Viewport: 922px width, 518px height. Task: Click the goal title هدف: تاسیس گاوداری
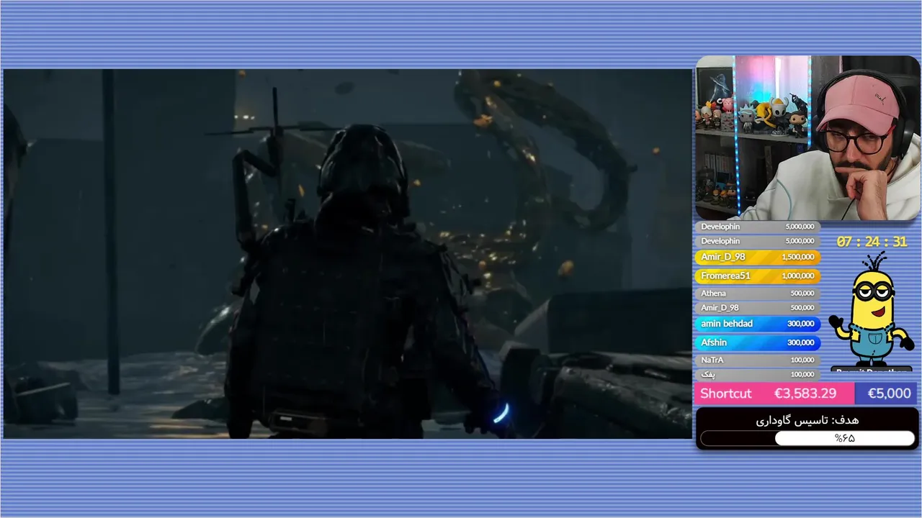(807, 420)
